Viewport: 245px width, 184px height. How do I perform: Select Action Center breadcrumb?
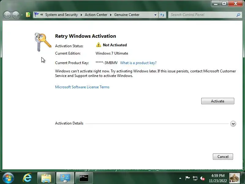click(96, 15)
